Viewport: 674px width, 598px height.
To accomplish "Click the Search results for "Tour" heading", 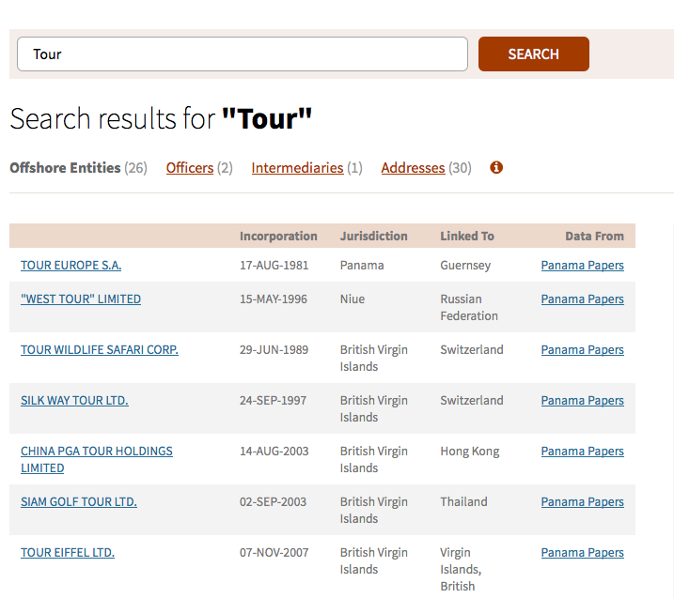I will pos(161,118).
